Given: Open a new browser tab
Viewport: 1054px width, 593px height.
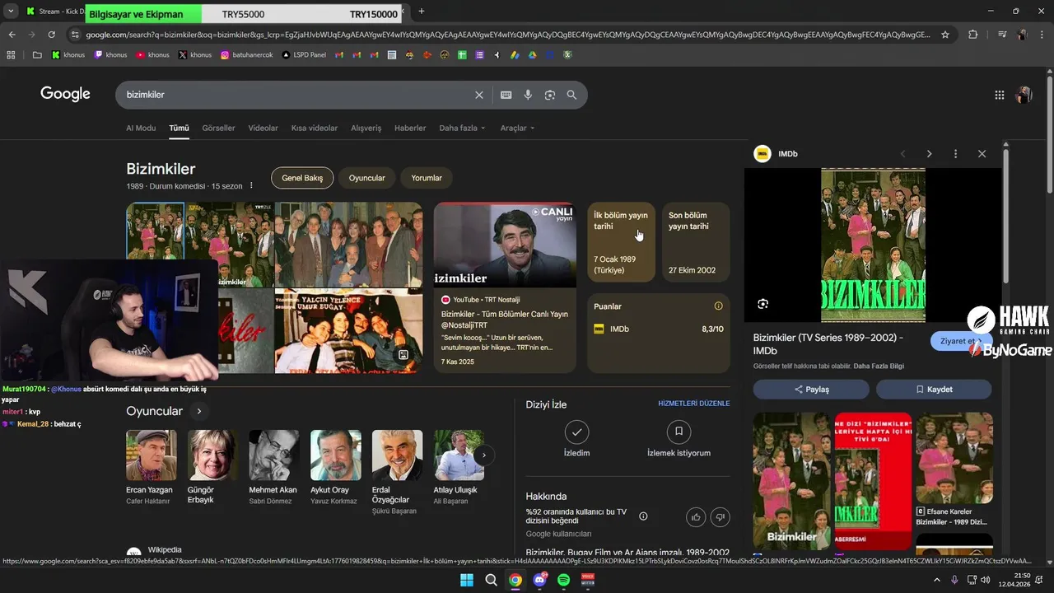Looking at the screenshot, I should click(422, 12).
